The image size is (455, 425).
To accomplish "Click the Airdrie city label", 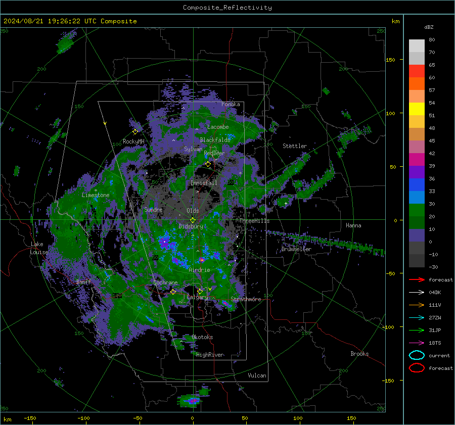I will pyautogui.click(x=199, y=270).
